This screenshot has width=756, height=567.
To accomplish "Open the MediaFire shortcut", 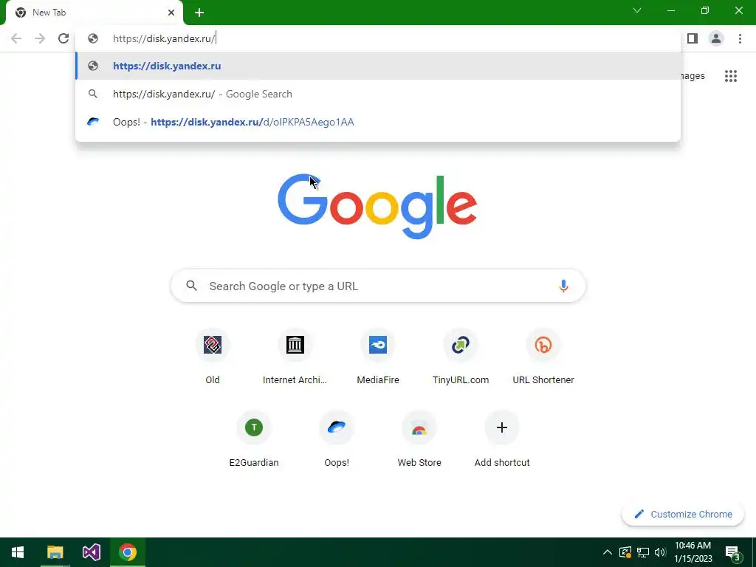I will point(378,357).
